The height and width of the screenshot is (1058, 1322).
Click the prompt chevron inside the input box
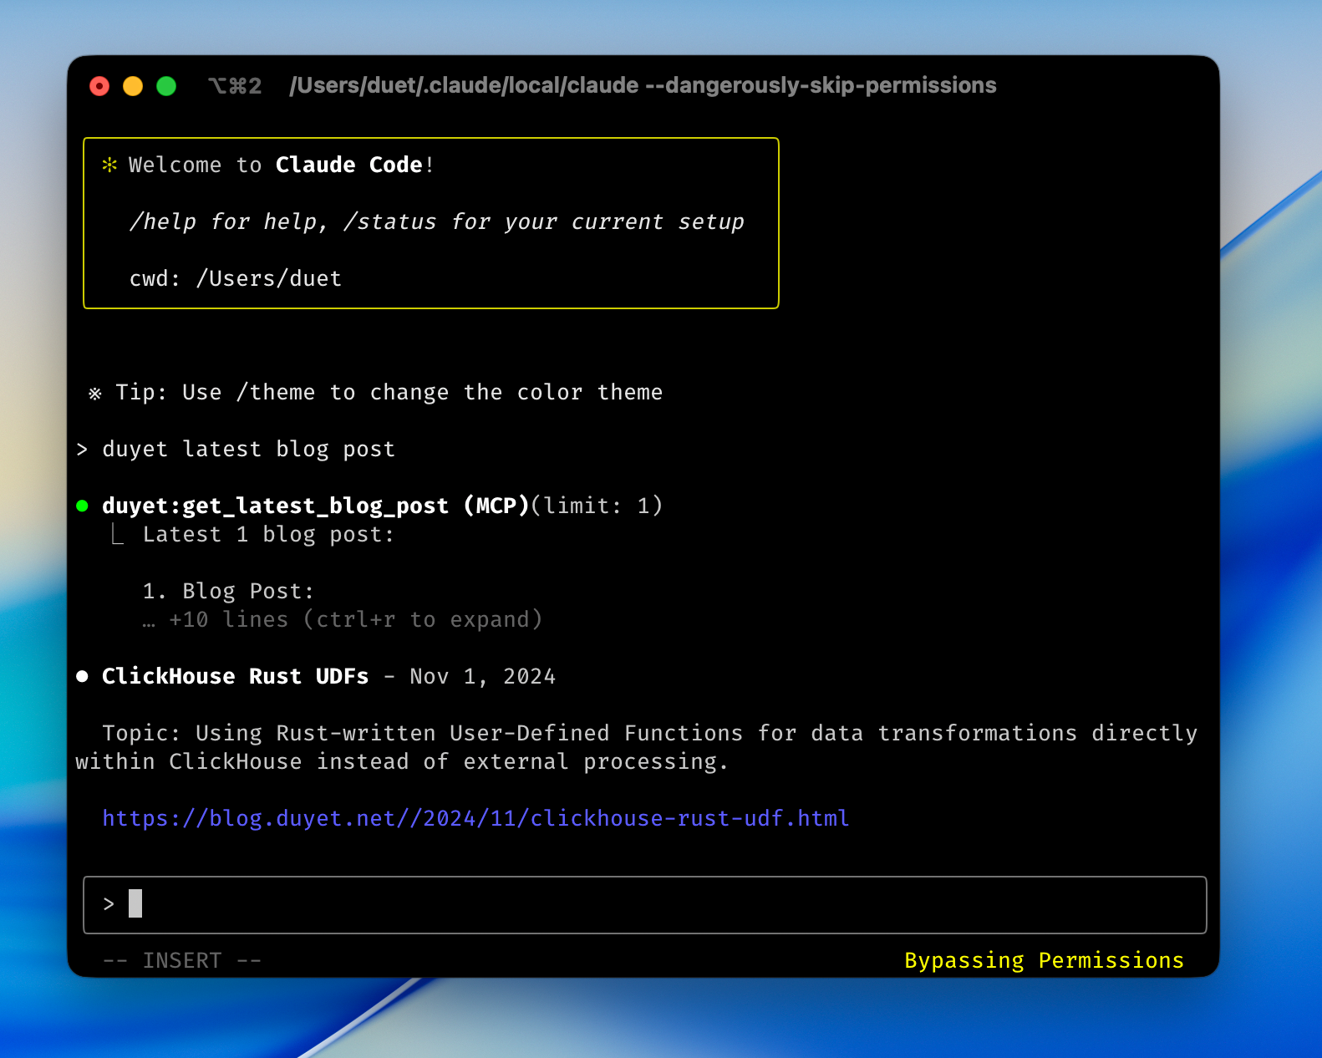[x=109, y=903]
